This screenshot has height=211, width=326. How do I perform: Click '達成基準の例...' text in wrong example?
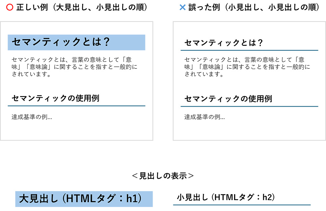[x=205, y=117]
